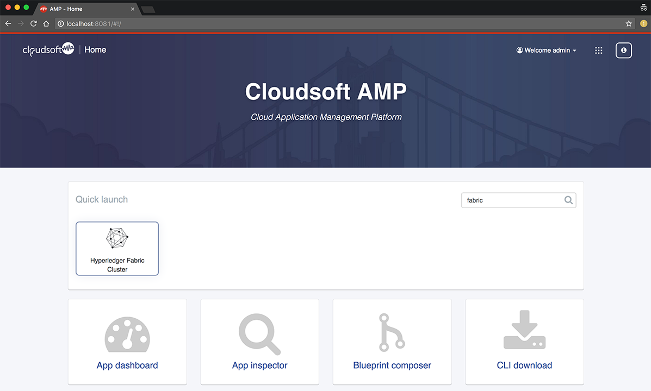Click the 'Quick launch' heading text
Screen dimensions: 651x391
[x=102, y=199]
